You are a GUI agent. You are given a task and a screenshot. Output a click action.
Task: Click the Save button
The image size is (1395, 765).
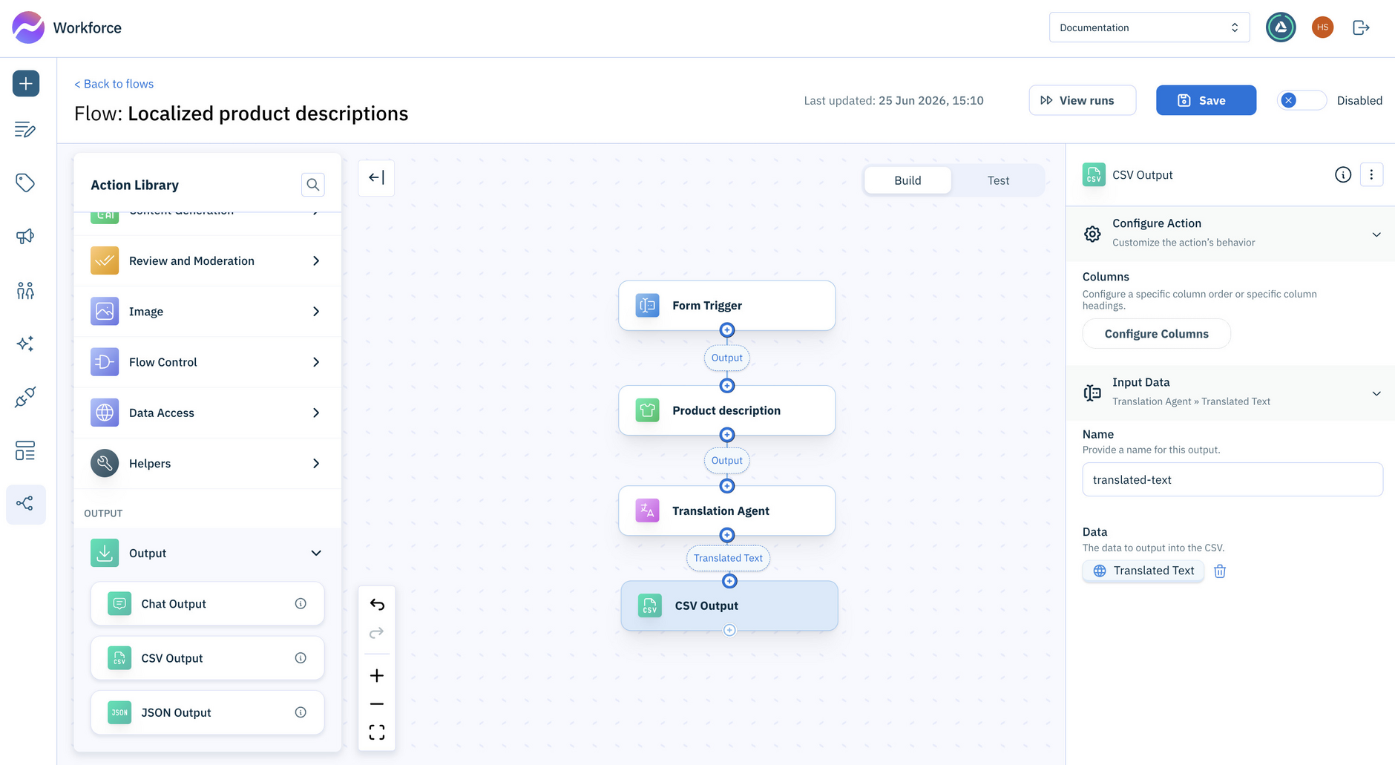(1206, 100)
